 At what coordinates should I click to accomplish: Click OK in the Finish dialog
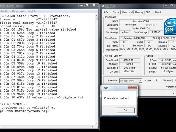point(125,110)
